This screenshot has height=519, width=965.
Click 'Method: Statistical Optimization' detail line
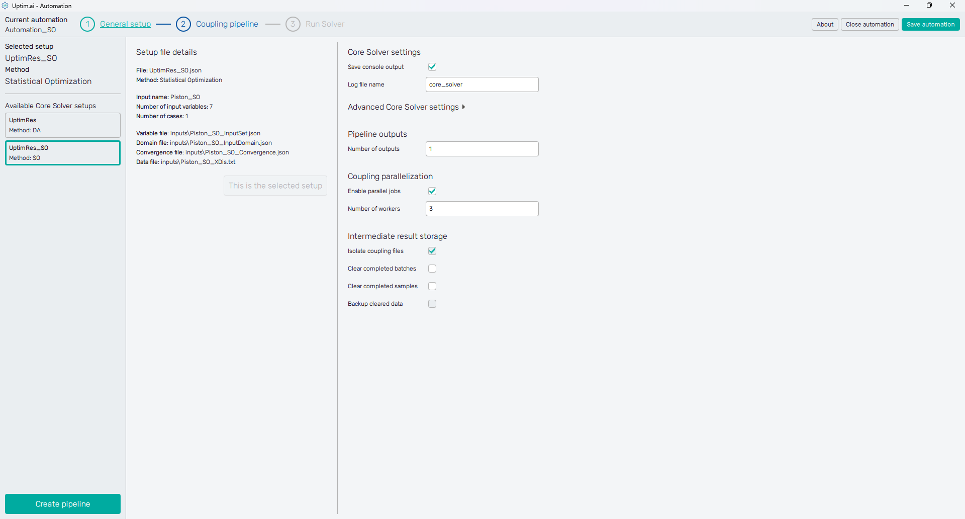tap(179, 80)
